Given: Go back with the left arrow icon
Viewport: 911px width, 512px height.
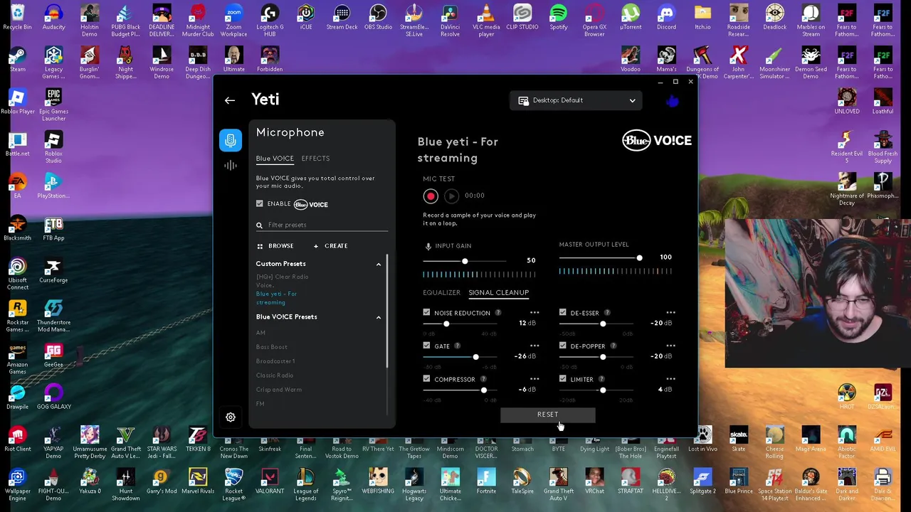Looking at the screenshot, I should click(x=230, y=100).
